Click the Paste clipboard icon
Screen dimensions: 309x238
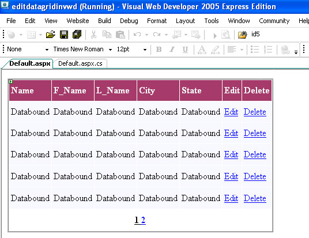coord(120,35)
